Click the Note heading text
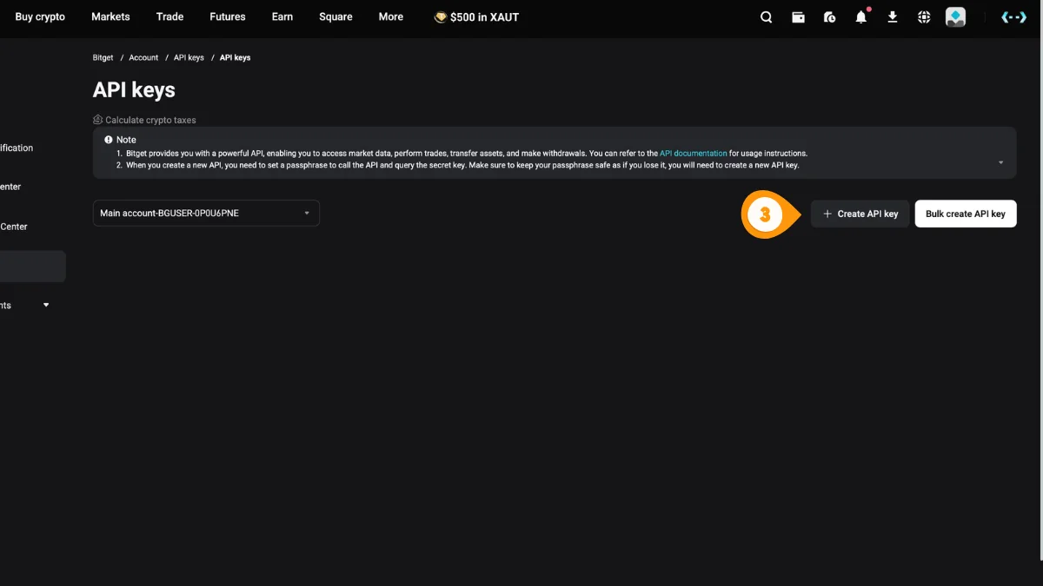Screen dimensions: 1043x586 coord(126,140)
